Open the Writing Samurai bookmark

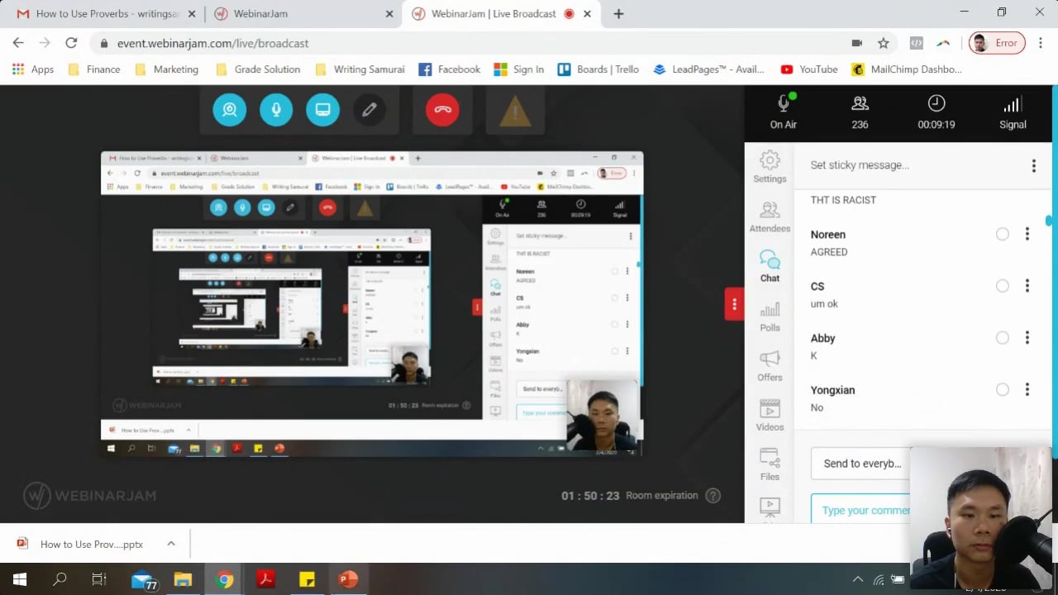click(360, 69)
